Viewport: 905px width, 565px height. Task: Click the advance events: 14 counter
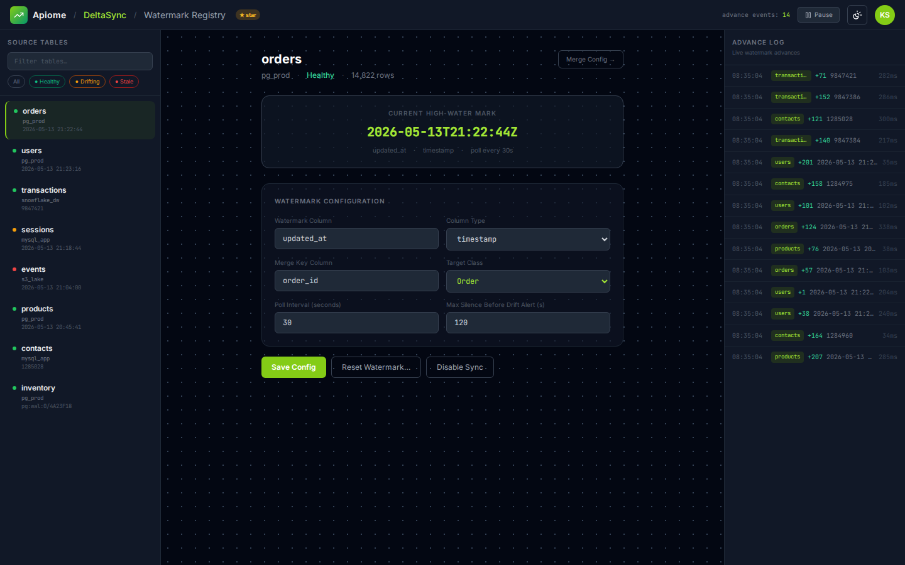[x=756, y=15]
